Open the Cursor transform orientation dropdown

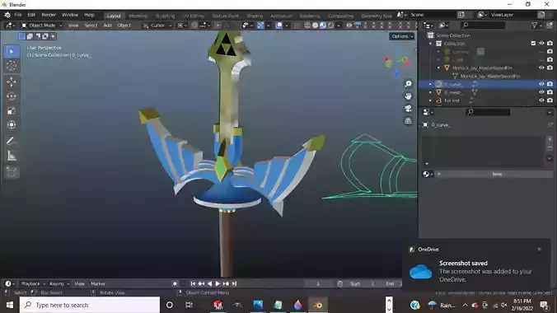click(x=157, y=26)
